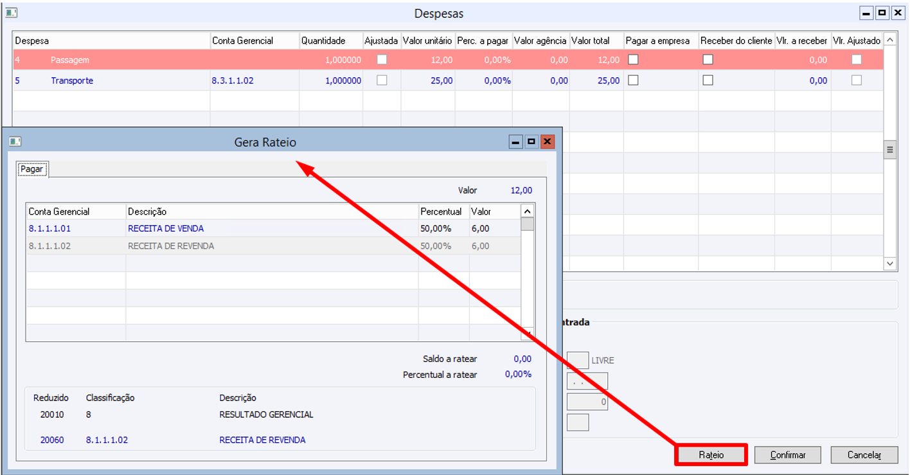Toggle Ajustada checkbox for Passagem row
This screenshot has width=910, height=475.
tap(382, 60)
